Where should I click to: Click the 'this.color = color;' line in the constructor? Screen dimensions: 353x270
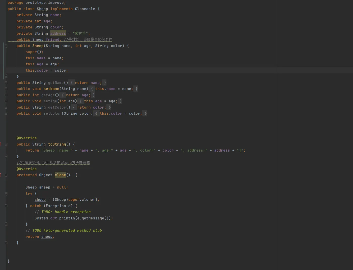tap(47, 70)
